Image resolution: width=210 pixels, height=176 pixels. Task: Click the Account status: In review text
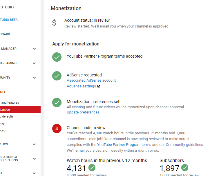87,20
